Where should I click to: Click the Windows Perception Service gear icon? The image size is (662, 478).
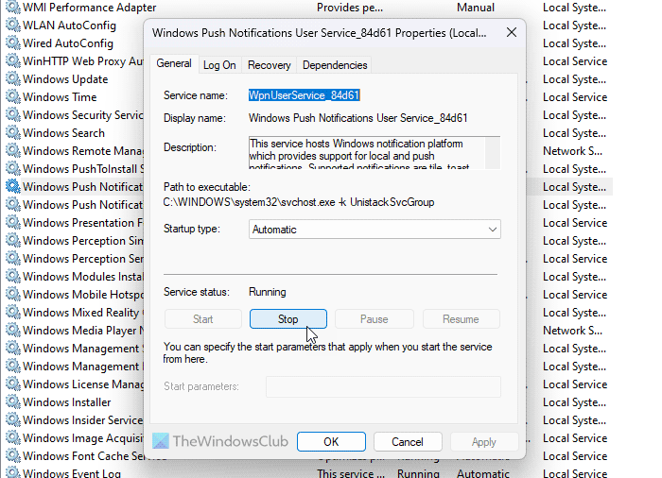(13, 259)
